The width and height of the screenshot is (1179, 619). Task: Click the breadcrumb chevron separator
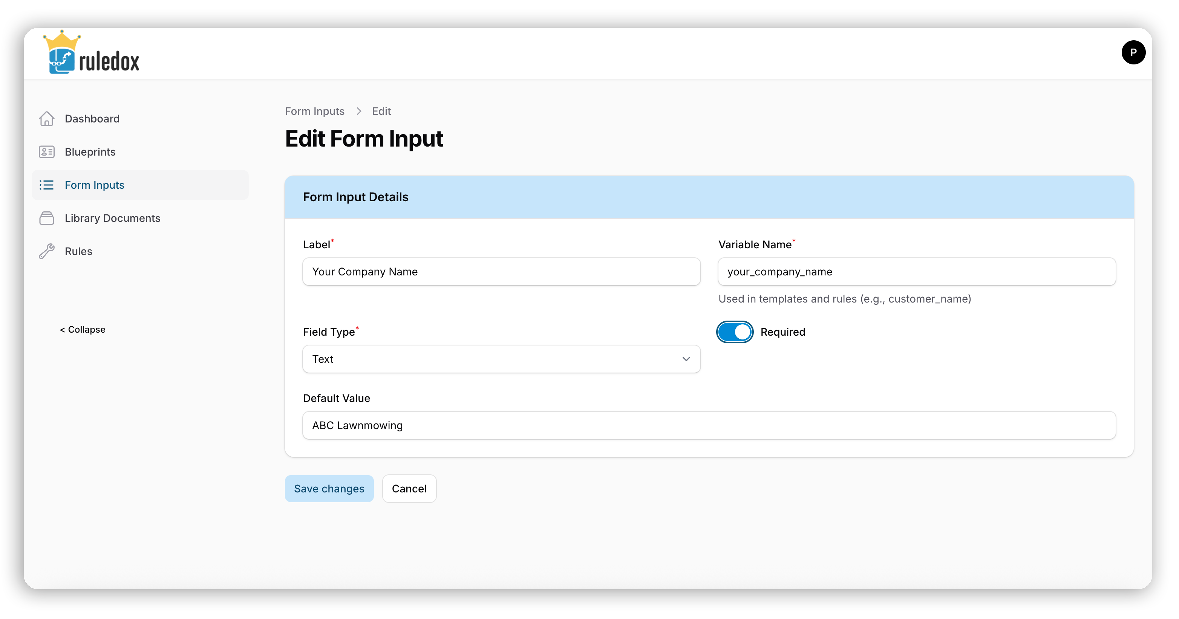point(358,111)
